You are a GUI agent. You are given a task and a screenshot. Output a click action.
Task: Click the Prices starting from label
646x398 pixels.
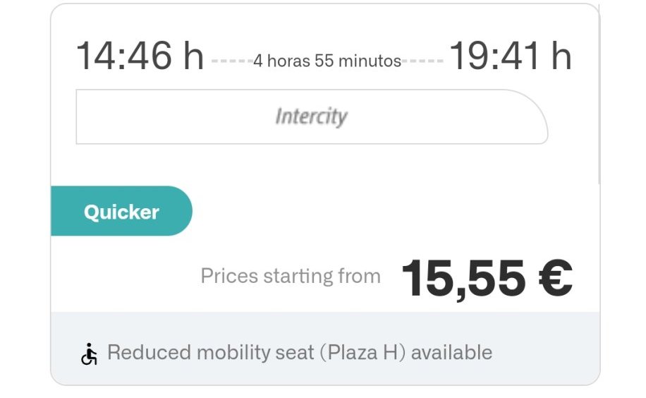coord(291,276)
